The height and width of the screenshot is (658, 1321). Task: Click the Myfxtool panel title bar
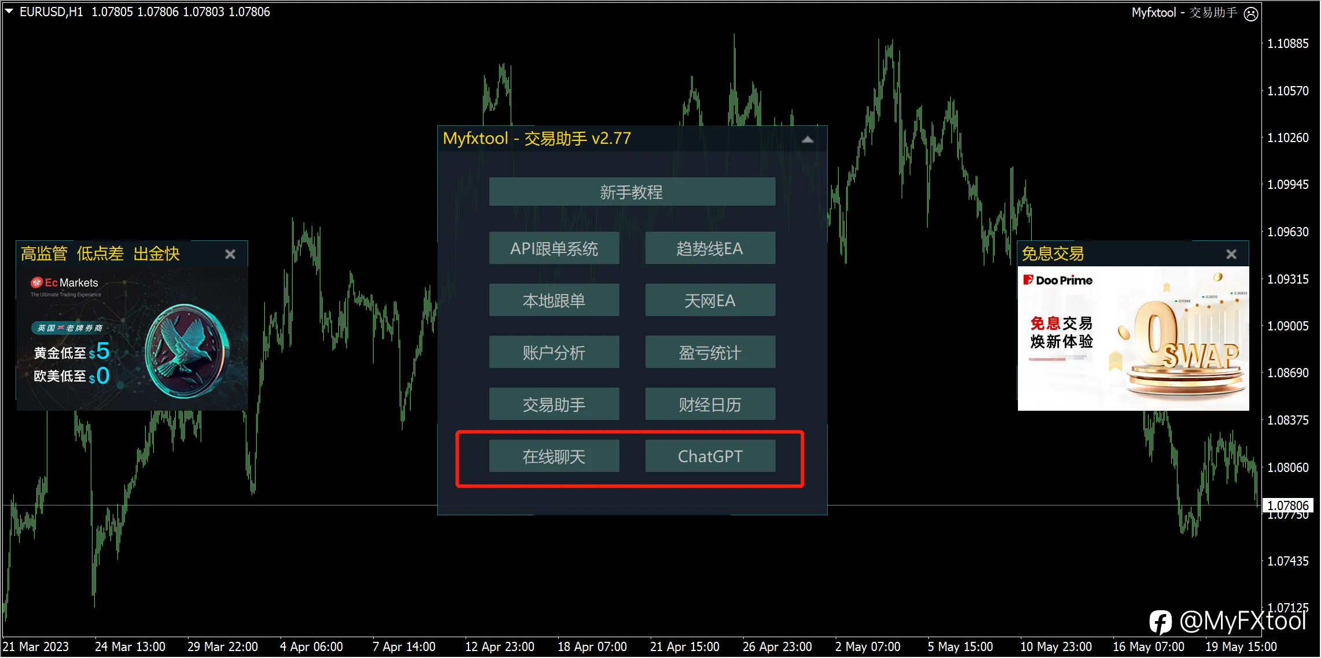click(x=632, y=139)
